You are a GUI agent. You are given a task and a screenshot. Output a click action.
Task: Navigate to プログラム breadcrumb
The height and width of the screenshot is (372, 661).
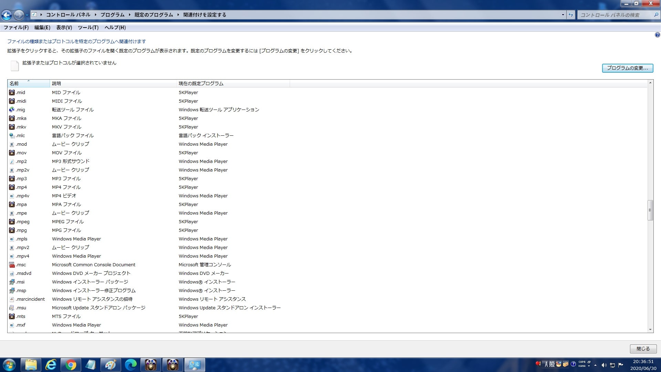[x=113, y=15]
